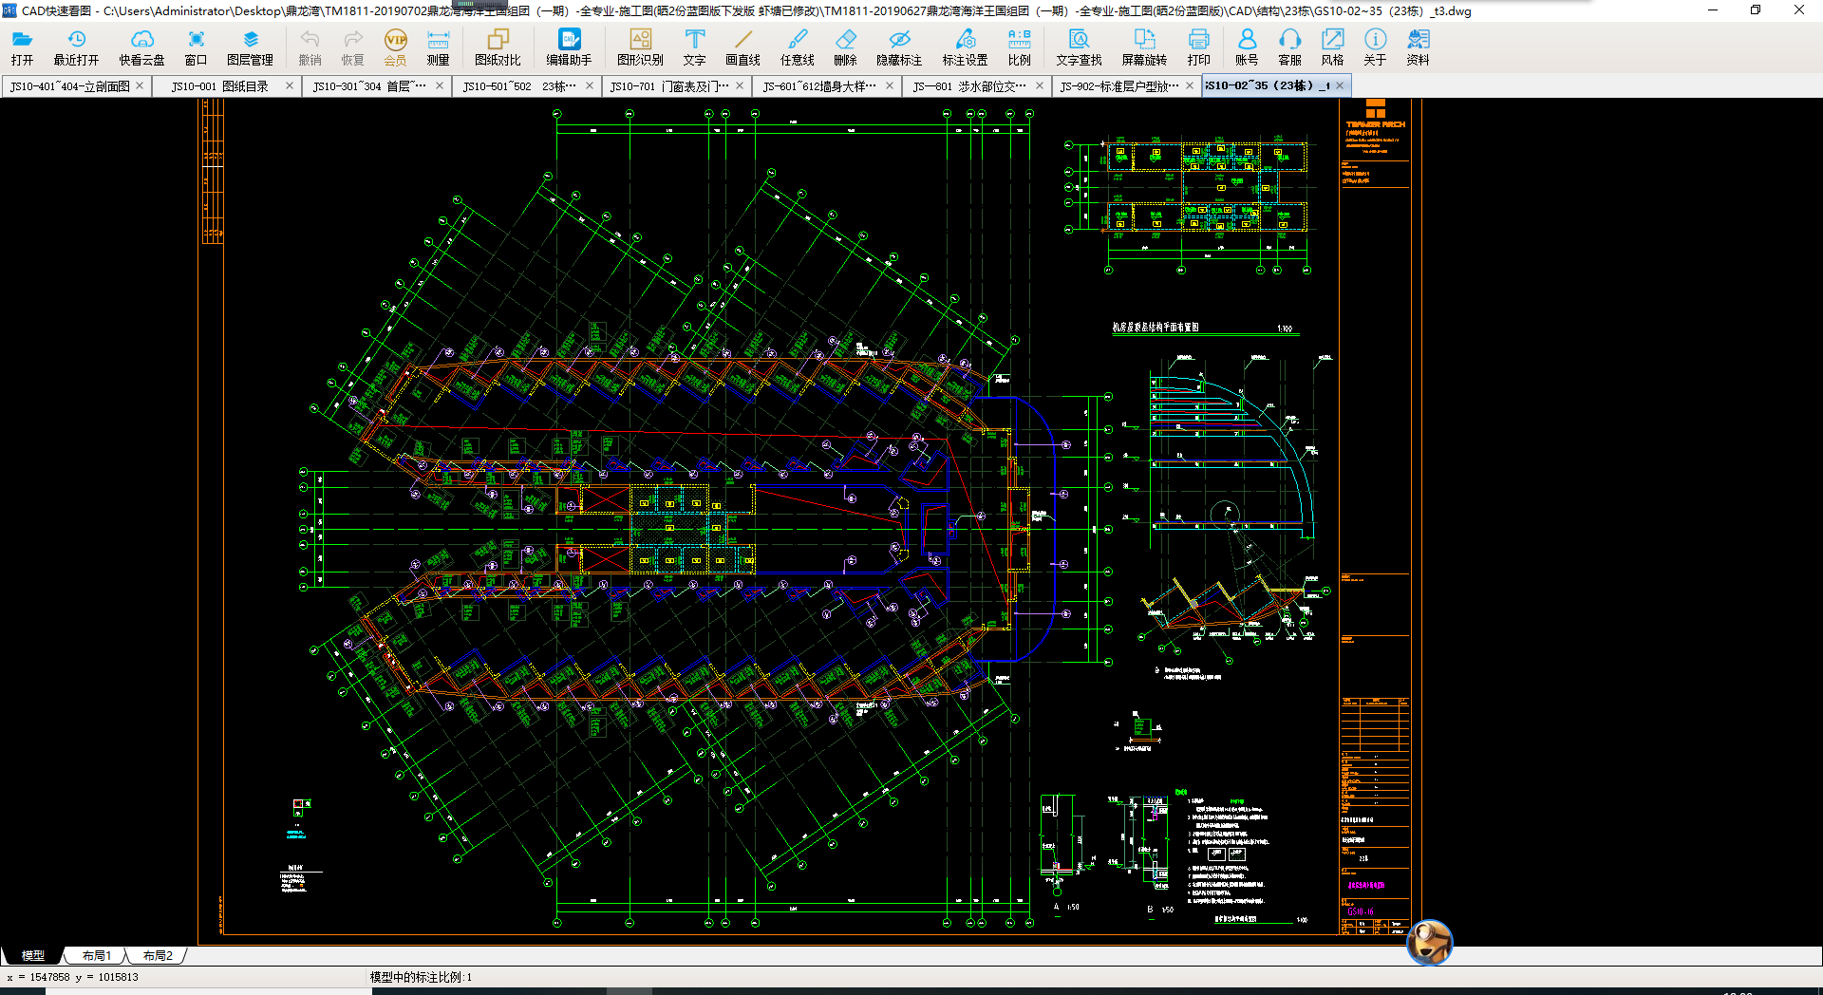1823x995 pixels.
Task: Select the 测量 measure tool
Action: [x=438, y=47]
